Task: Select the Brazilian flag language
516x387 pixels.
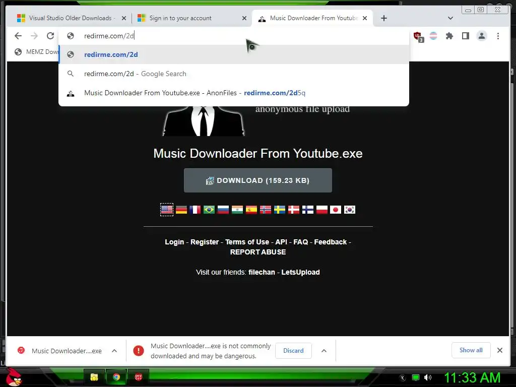Action: 209,210
